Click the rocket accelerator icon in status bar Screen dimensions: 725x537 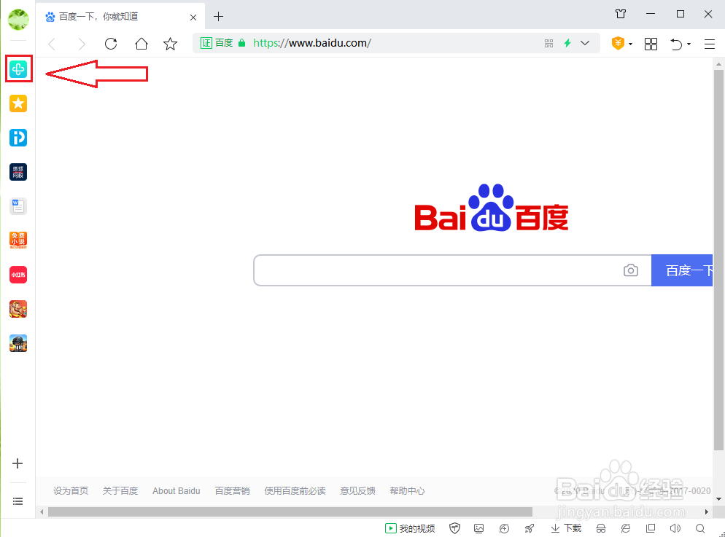[x=529, y=528]
